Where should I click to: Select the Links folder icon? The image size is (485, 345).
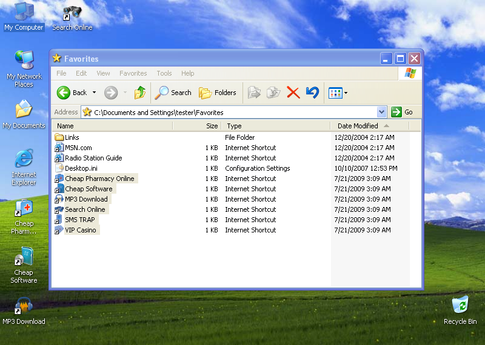59,137
